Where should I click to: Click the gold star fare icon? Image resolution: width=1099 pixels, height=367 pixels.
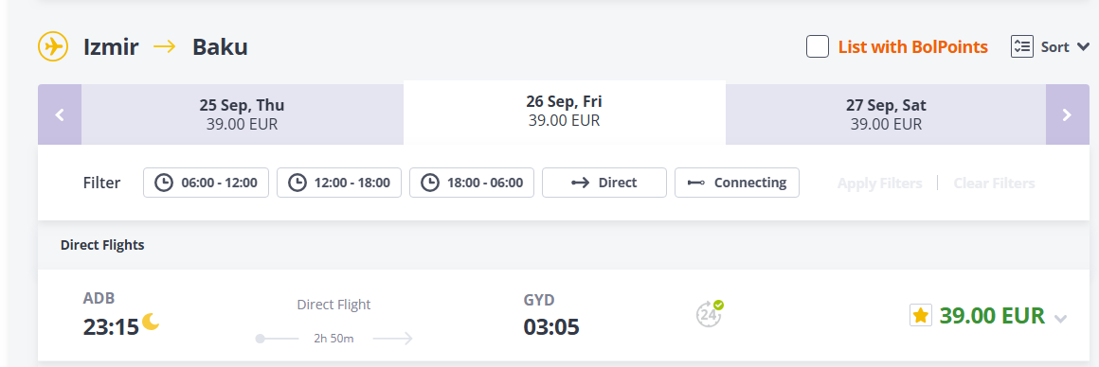(920, 315)
